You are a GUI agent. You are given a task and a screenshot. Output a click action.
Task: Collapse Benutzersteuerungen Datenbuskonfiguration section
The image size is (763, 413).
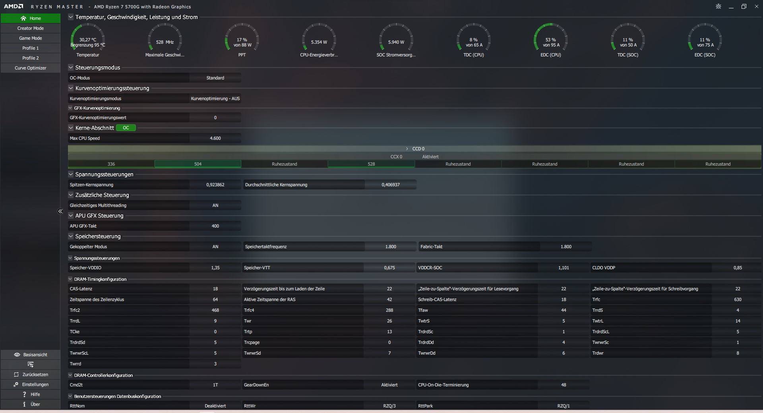point(70,396)
